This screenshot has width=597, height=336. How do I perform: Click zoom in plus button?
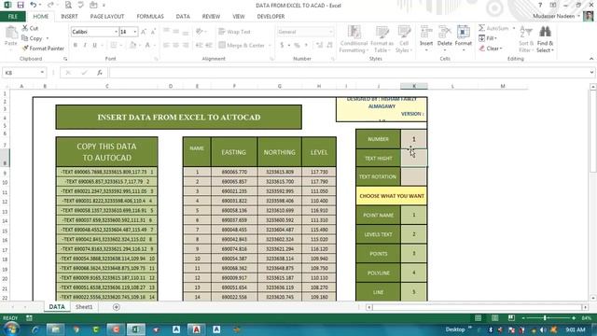574,318
